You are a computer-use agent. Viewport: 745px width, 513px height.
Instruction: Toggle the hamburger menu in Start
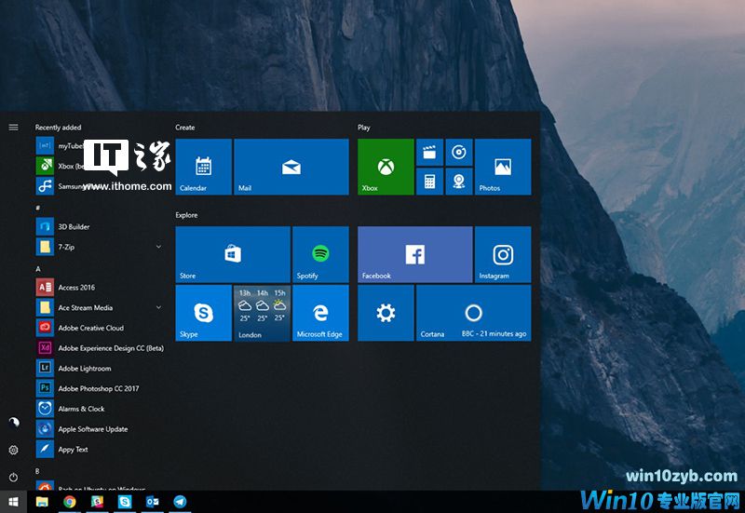(x=13, y=127)
